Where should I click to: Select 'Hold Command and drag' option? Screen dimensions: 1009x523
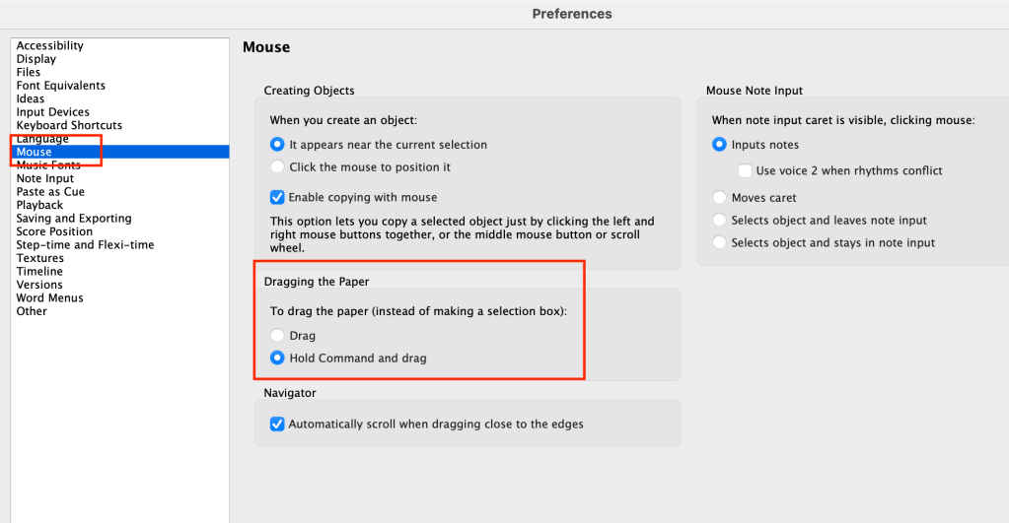[278, 359]
